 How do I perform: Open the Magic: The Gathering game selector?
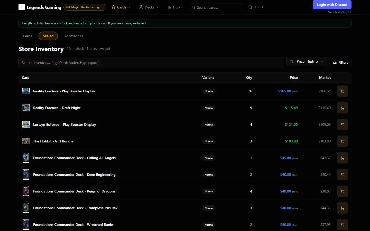[85, 7]
